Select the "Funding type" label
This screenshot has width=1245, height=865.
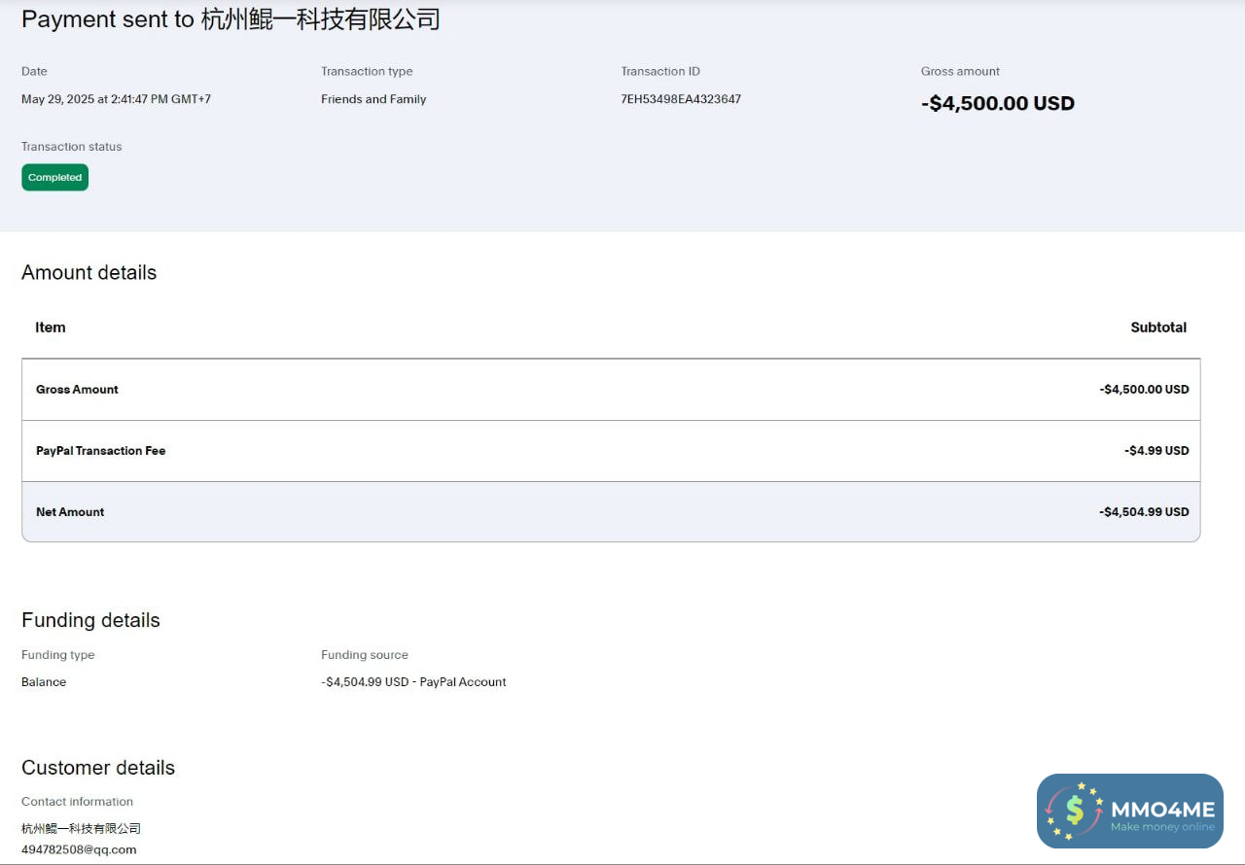(58, 655)
